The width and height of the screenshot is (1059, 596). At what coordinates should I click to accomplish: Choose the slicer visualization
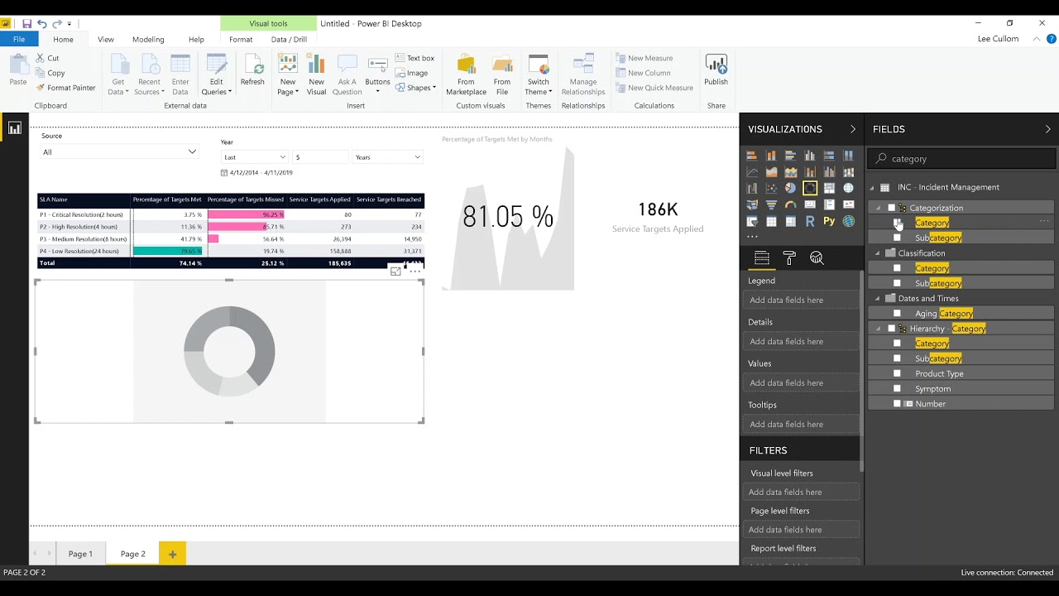pyautogui.click(x=752, y=221)
